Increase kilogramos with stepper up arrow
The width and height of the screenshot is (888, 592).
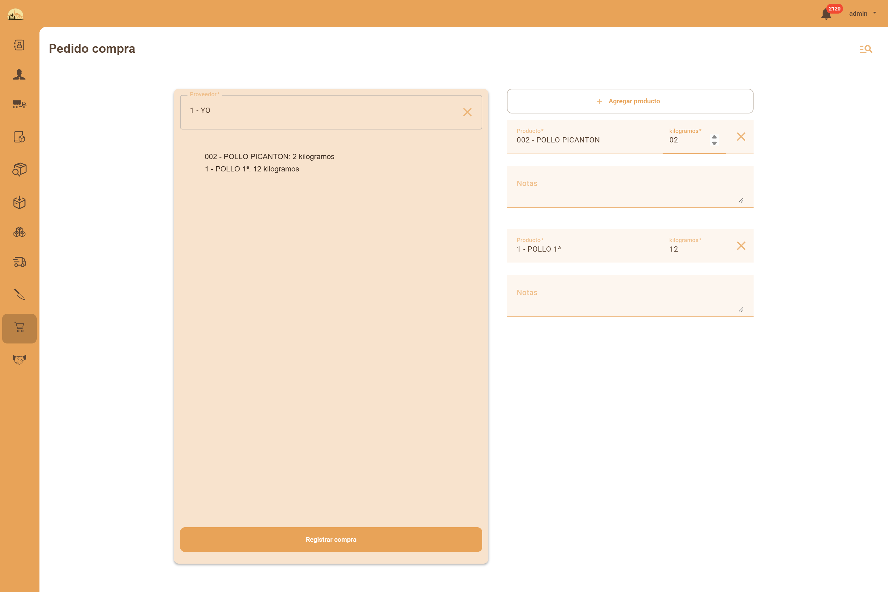(714, 137)
